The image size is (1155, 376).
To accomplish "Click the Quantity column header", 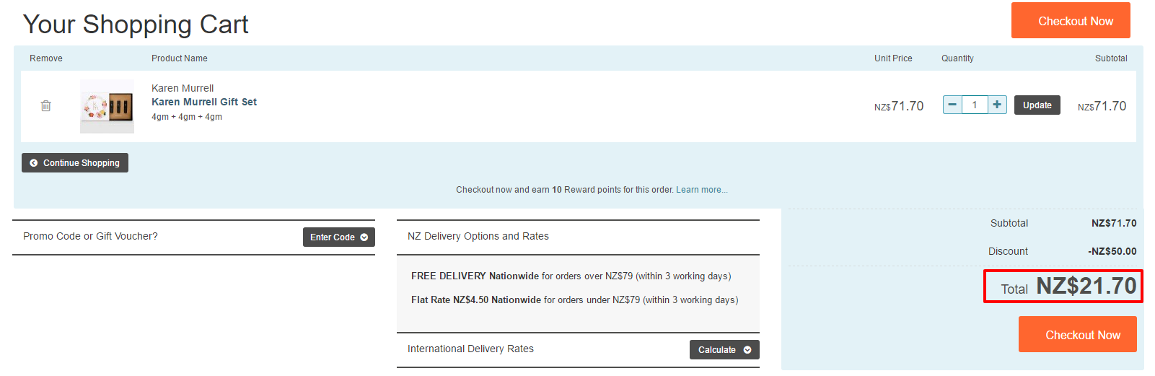I will [x=957, y=58].
